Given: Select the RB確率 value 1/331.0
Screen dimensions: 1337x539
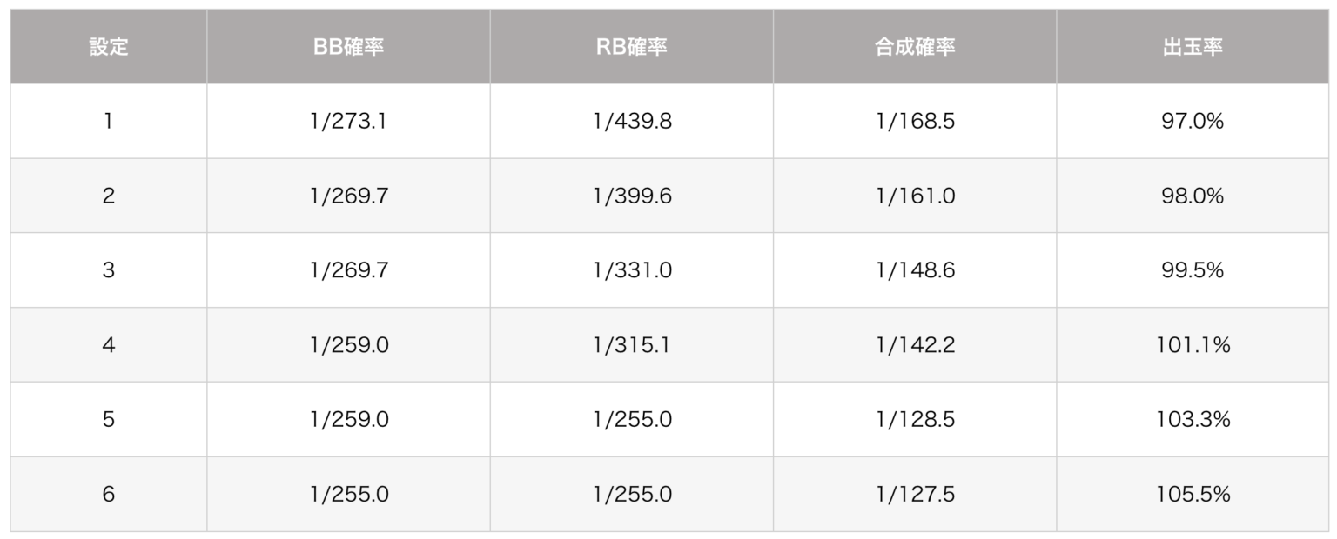Looking at the screenshot, I should point(631,270).
